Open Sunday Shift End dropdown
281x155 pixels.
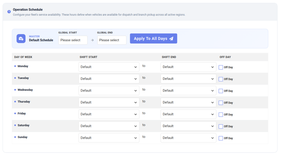pyautogui.click(x=188, y=138)
